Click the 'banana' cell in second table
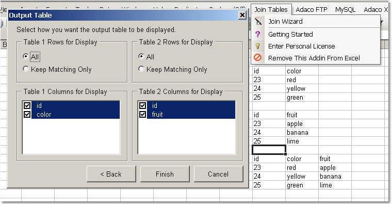This screenshot has height=205, width=392. pos(302,132)
